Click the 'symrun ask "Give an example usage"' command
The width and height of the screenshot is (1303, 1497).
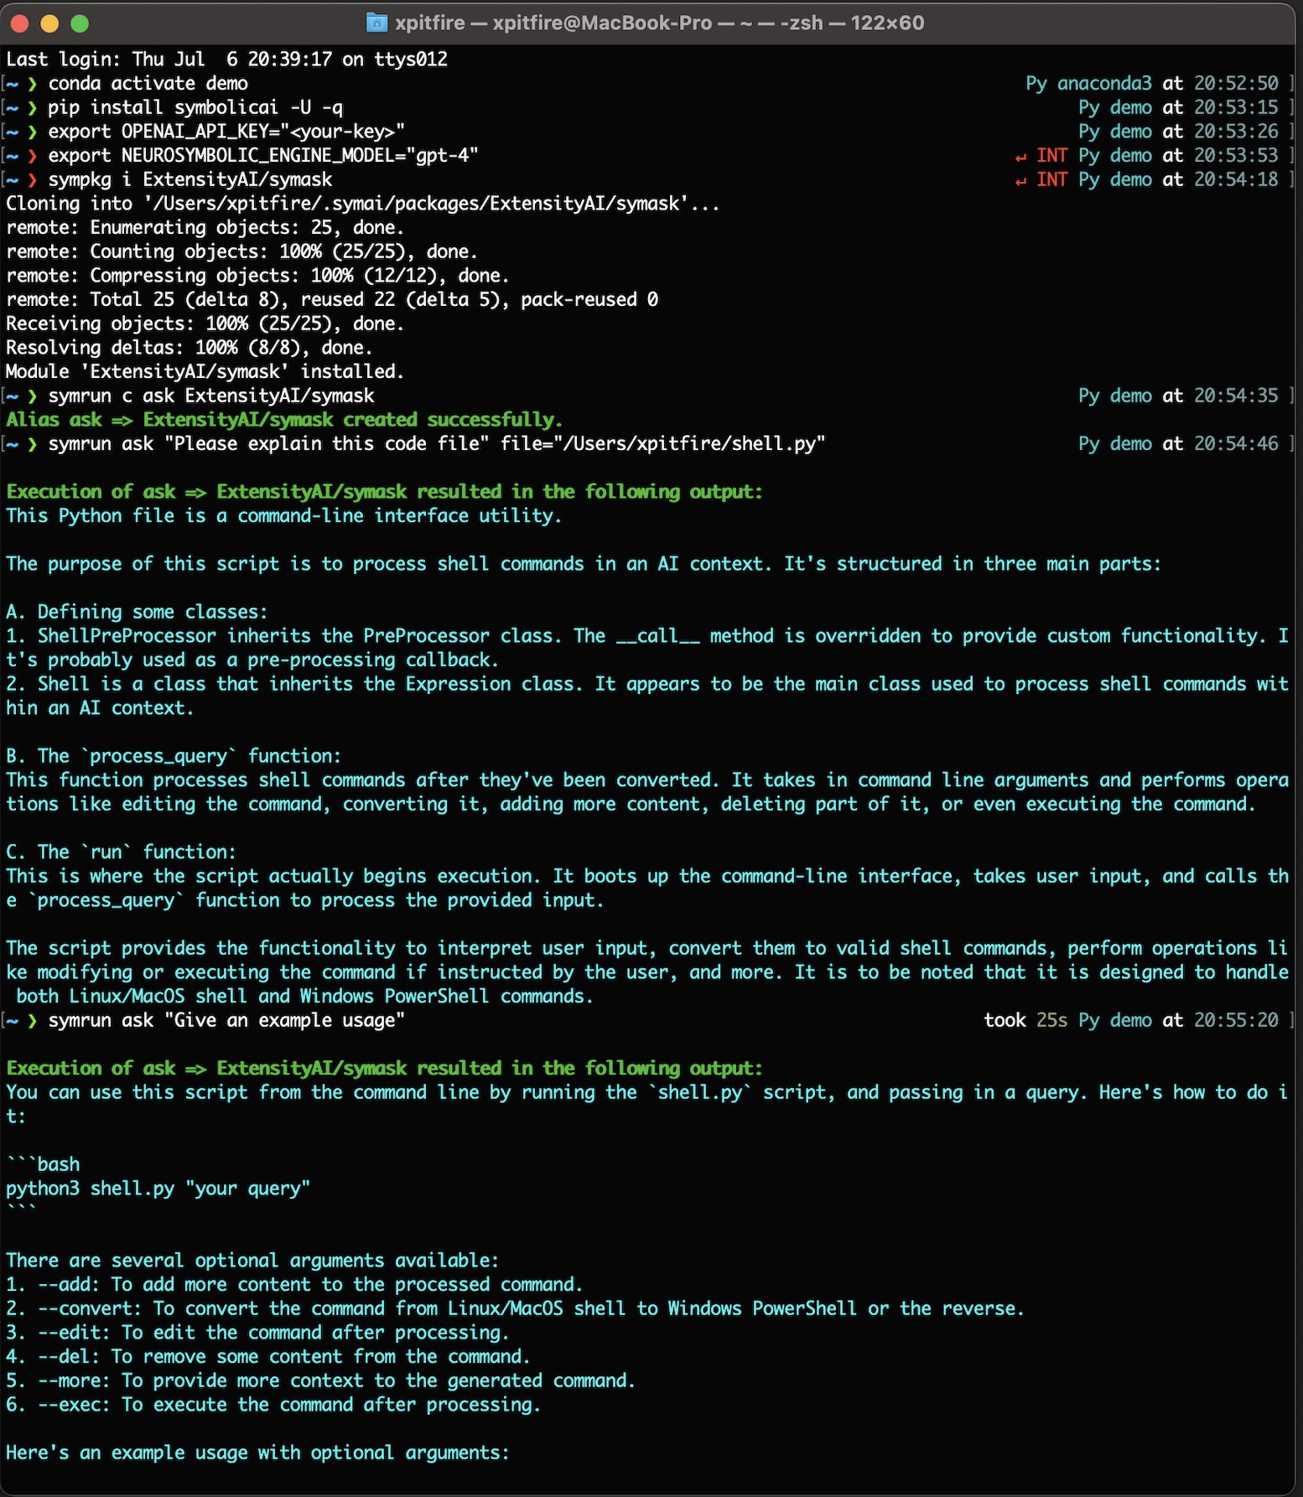(x=226, y=1020)
